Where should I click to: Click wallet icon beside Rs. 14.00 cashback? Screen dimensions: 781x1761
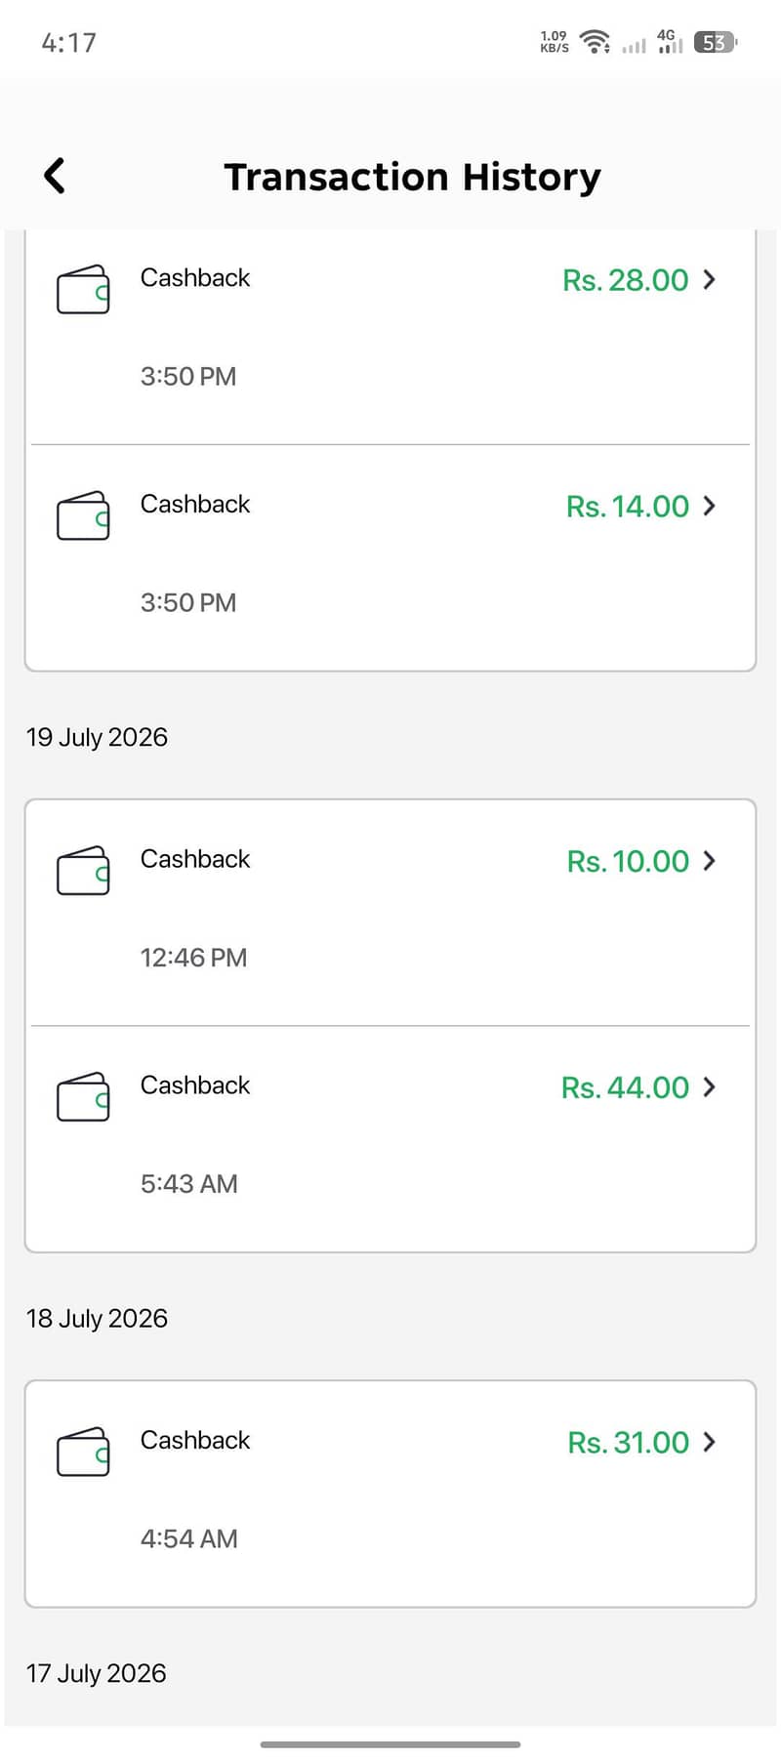(83, 515)
